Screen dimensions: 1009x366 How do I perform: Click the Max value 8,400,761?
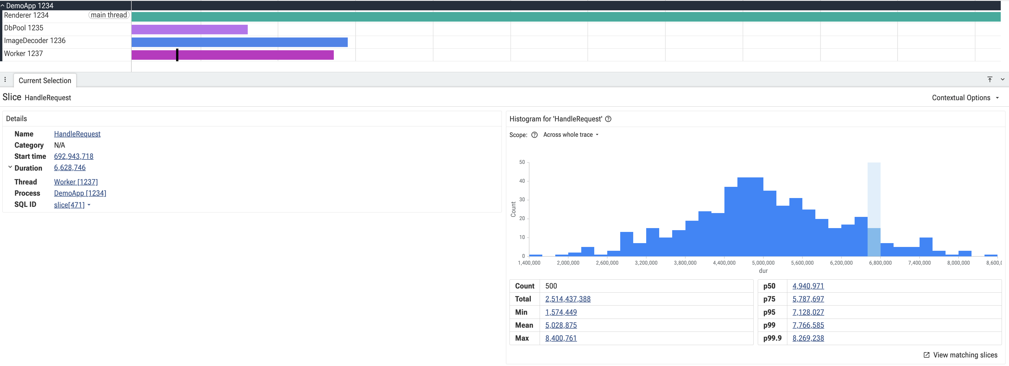point(561,338)
